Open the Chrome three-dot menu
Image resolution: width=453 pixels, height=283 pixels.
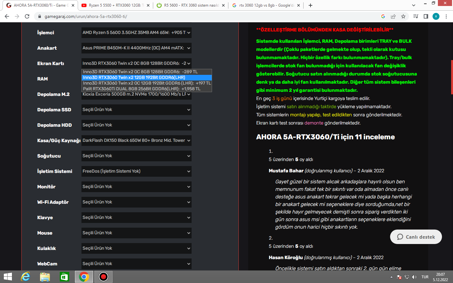[x=446, y=16]
